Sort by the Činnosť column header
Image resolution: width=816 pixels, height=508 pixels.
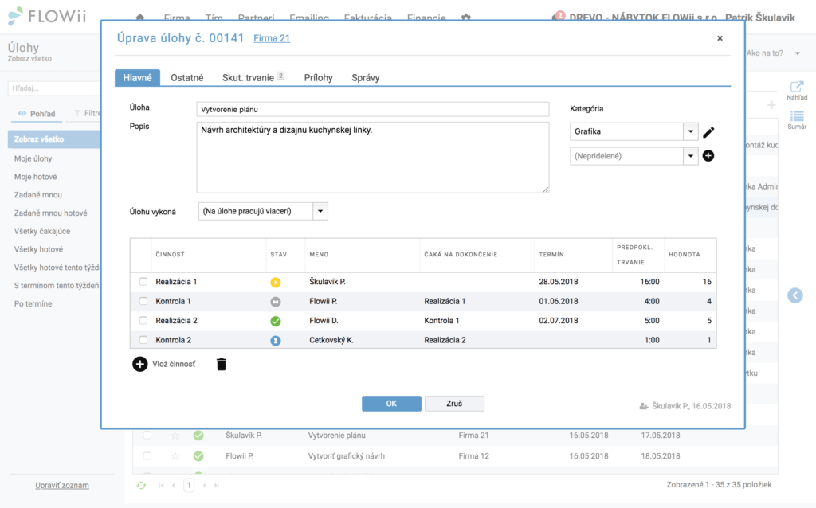[171, 254]
